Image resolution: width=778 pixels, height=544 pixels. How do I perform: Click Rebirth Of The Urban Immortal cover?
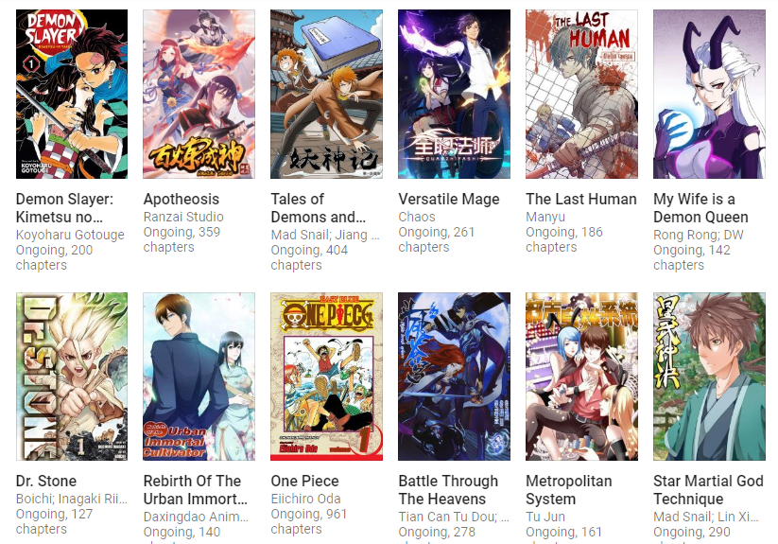click(199, 377)
